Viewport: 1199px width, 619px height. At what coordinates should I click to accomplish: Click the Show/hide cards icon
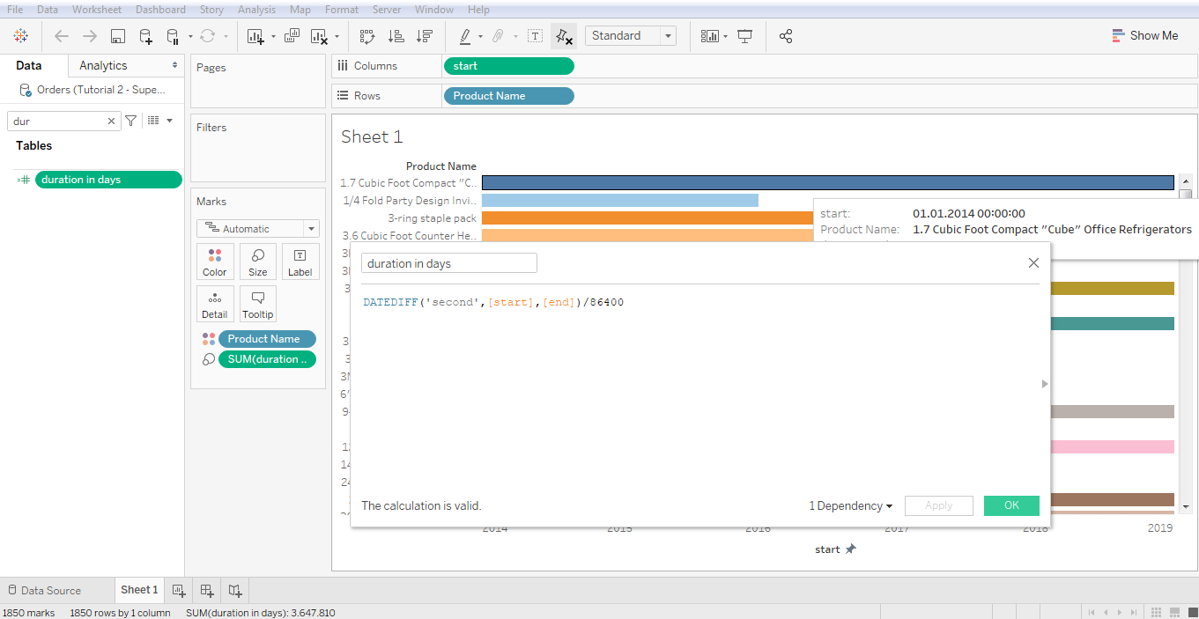pyautogui.click(x=709, y=36)
